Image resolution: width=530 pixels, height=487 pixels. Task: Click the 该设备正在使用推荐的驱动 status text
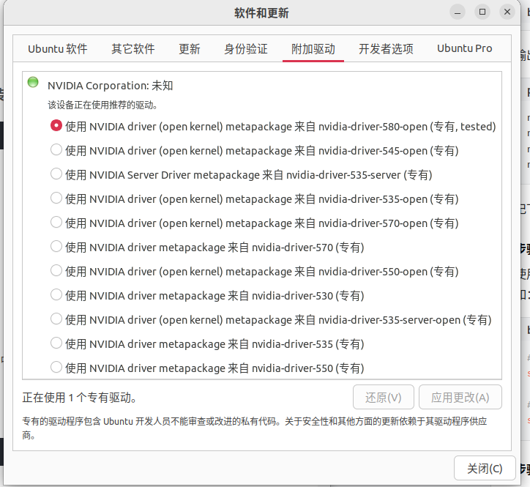(102, 105)
